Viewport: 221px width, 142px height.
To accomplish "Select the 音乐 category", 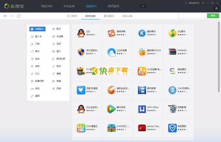I will pyautogui.click(x=35, y=51).
